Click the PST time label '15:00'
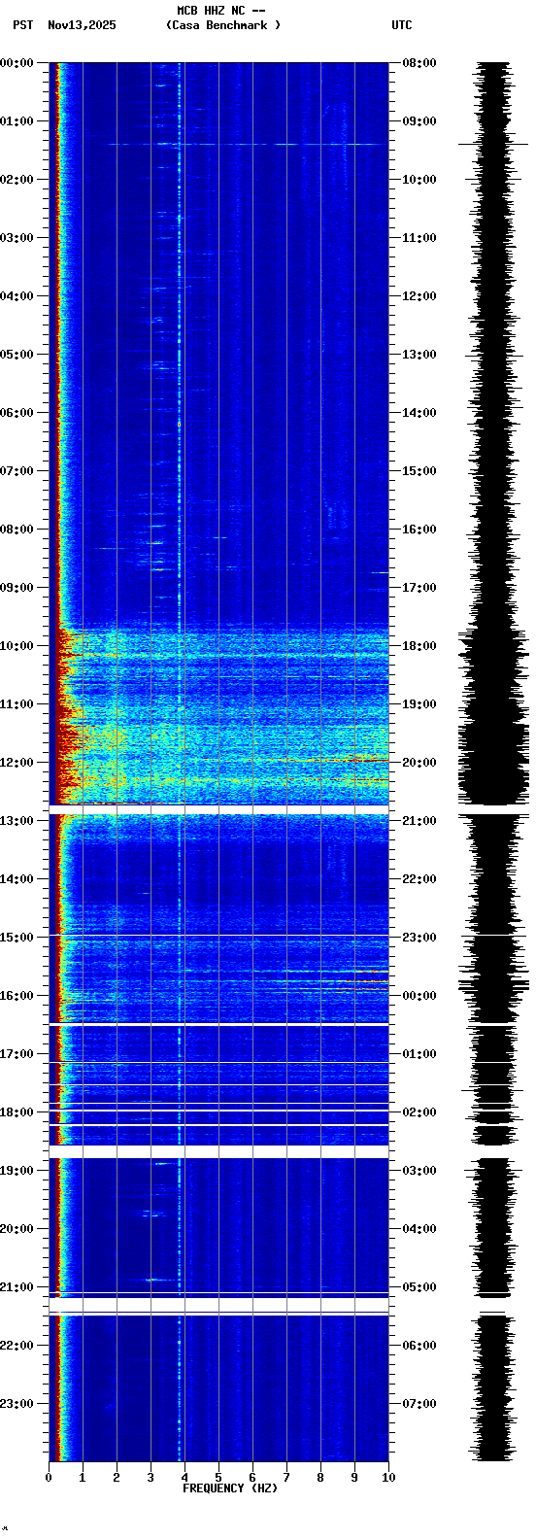This screenshot has height=1539, width=536. point(17,938)
